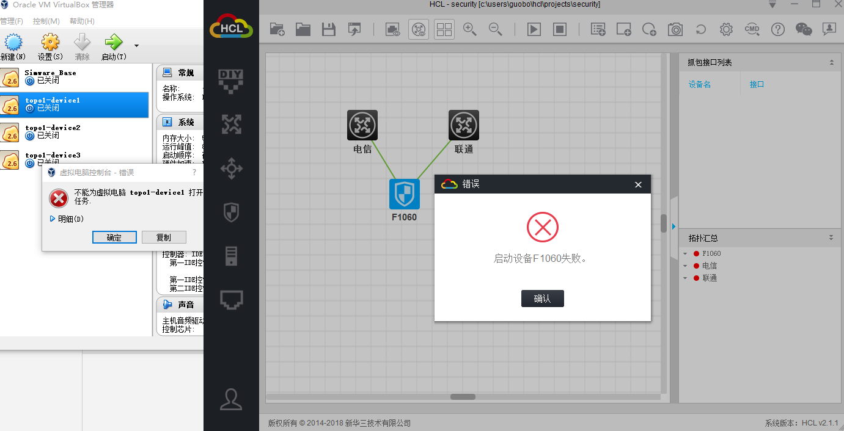Screen dimensions: 844x431
Task: Click the zoom out magnifier icon
Action: 496,29
